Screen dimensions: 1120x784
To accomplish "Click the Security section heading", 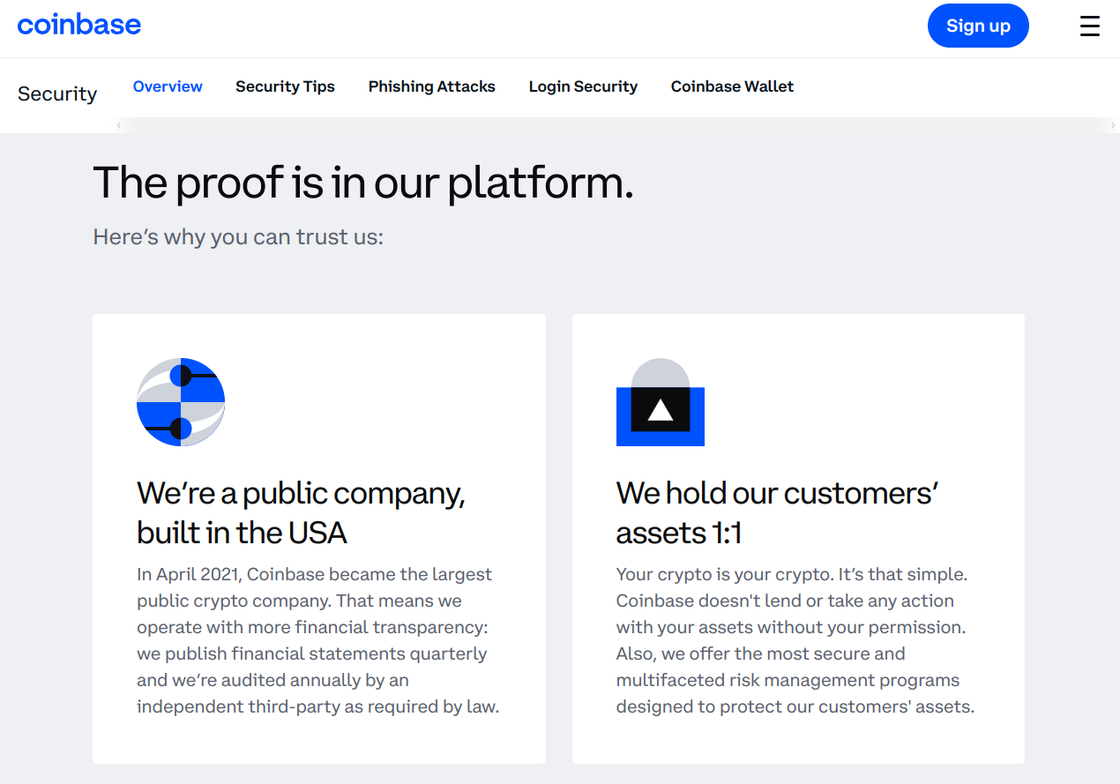I will tap(56, 93).
